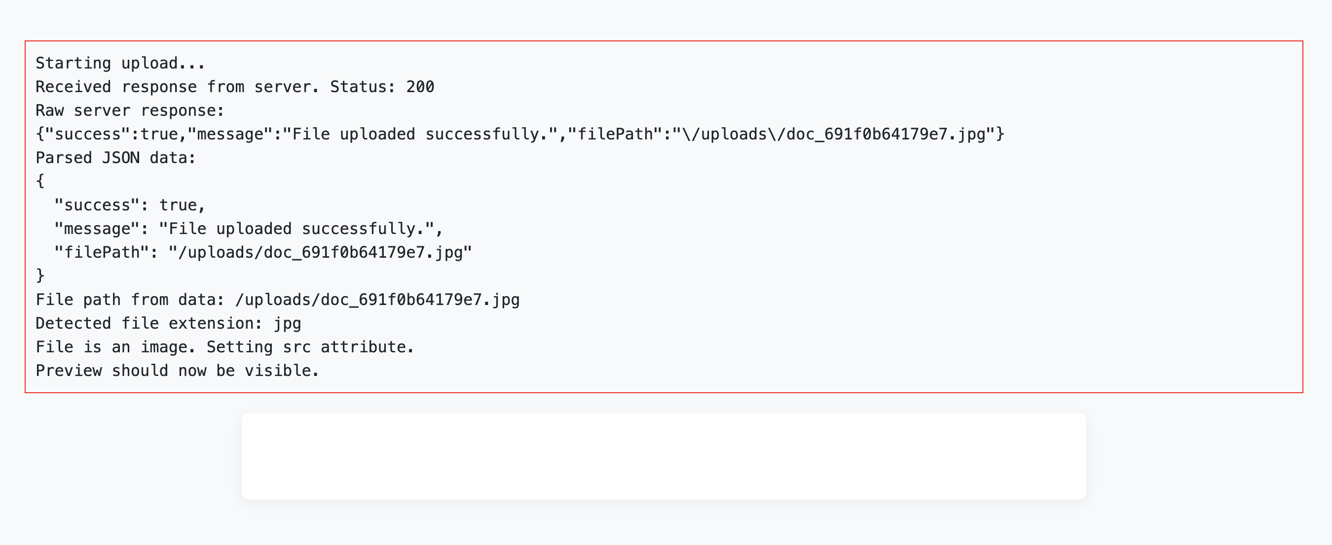Click the "Detected file extension: jpg" line
This screenshot has width=1332, height=545.
click(168, 323)
